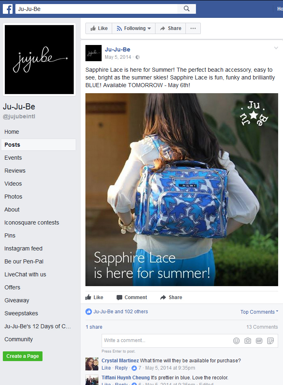Like Crystal Martinez's comment
Screen dimensions: 283x385
pos(106,368)
